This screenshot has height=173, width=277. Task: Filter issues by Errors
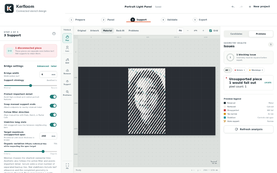tap(240, 70)
